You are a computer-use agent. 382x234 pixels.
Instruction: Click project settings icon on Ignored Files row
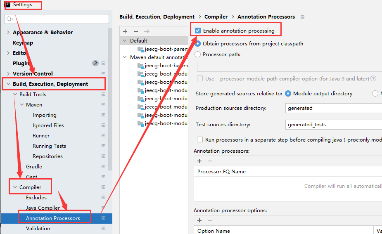104,125
